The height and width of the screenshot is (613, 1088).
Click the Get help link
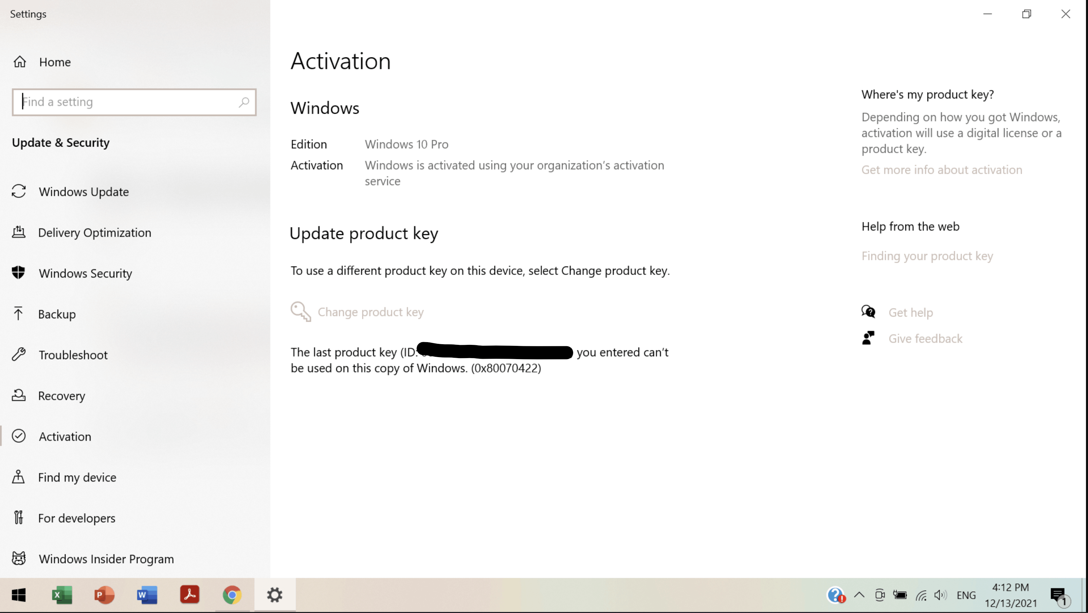click(x=910, y=312)
